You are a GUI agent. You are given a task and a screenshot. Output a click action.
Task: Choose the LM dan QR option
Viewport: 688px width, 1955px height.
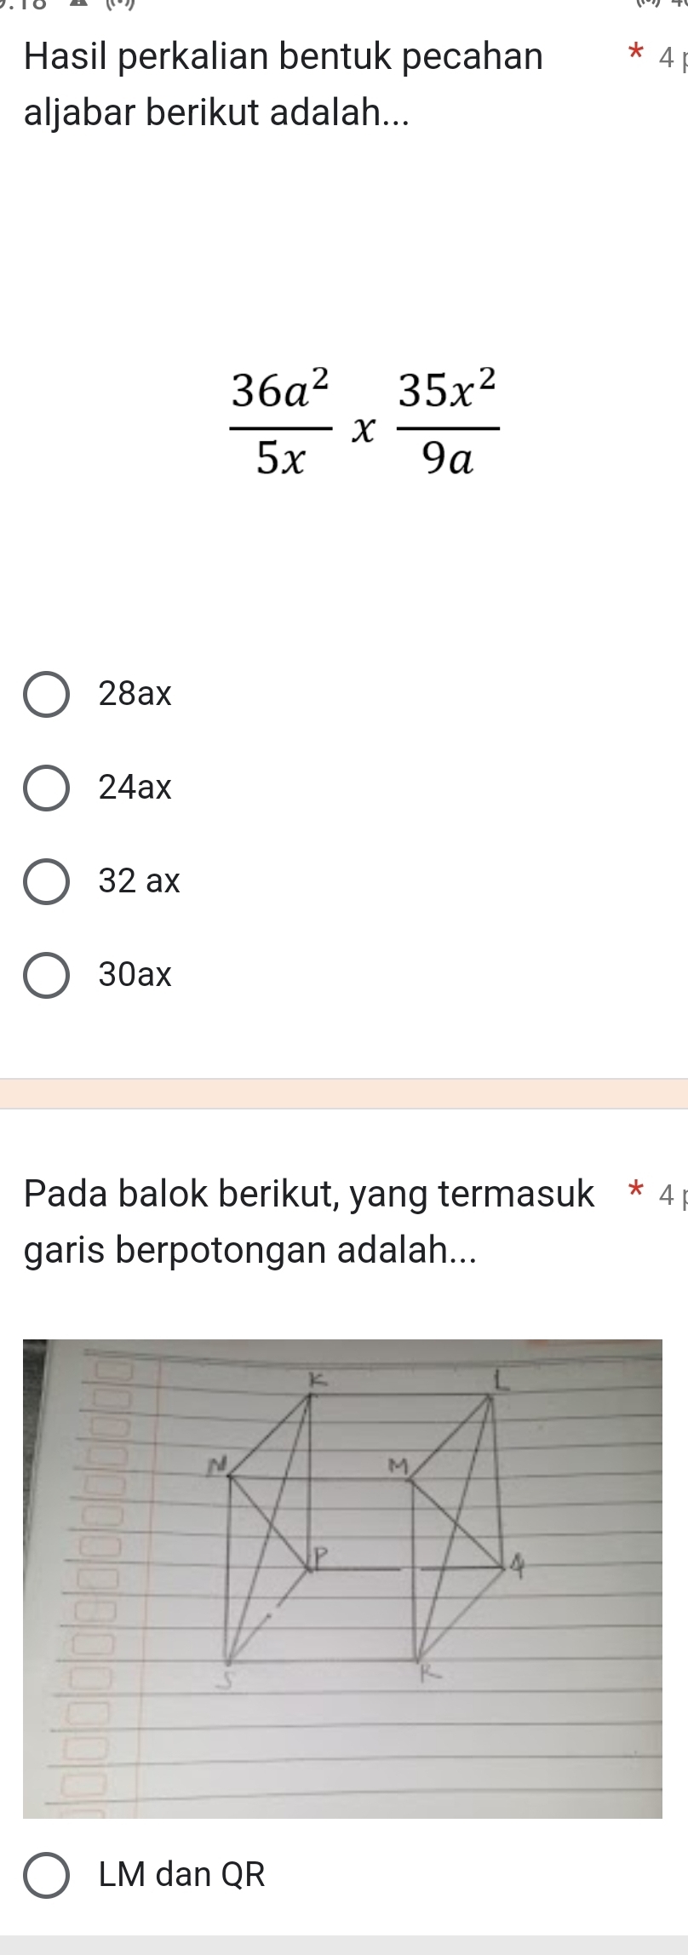(x=46, y=1875)
